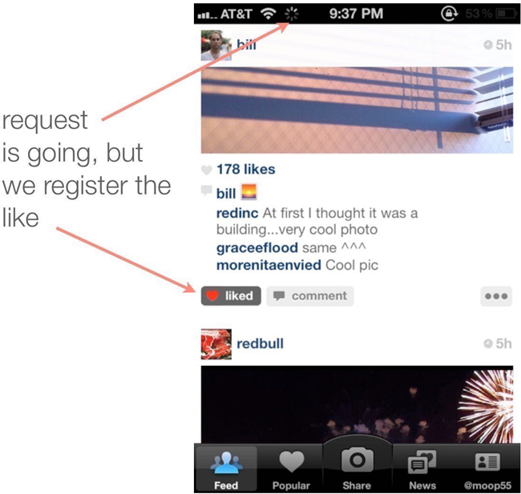Tap the comment button
The height and width of the screenshot is (494, 521).
[310, 295]
